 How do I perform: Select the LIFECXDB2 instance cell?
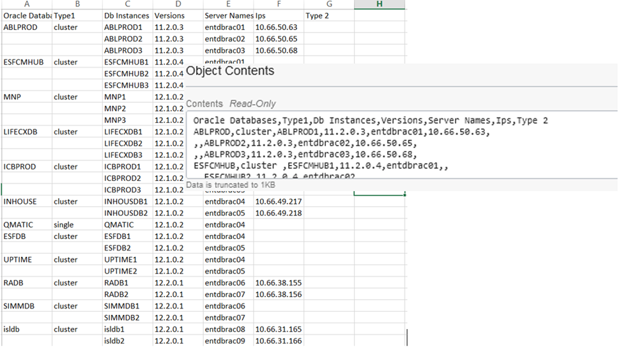pyautogui.click(x=128, y=143)
